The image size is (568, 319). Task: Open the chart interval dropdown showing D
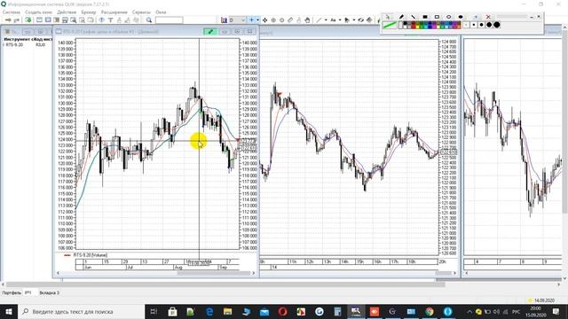click(237, 19)
